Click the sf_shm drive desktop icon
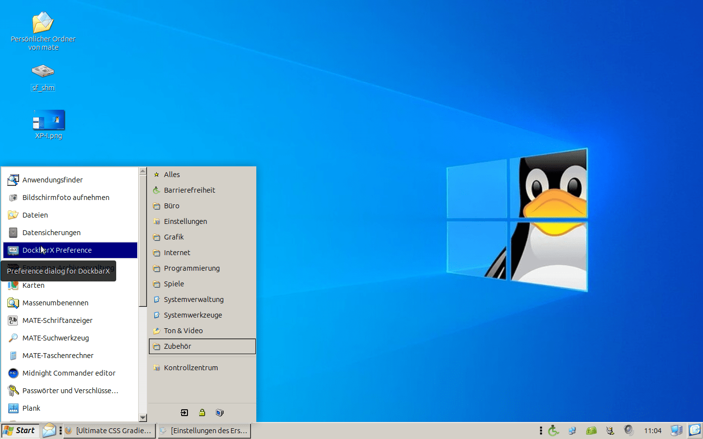703x439 pixels. click(43, 77)
